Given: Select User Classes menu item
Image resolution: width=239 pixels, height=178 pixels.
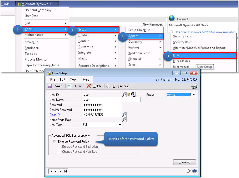Looking at the screenshot, I should [181, 61].
